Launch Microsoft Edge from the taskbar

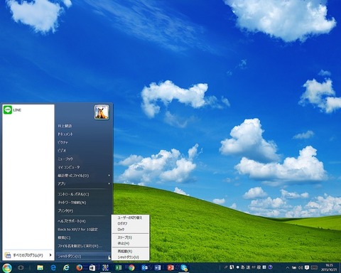point(53,268)
